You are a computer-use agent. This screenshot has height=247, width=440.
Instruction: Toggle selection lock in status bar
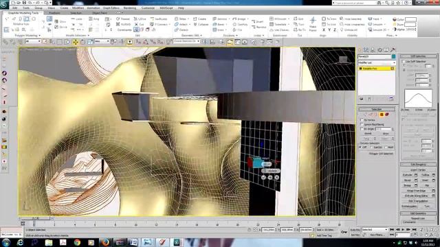249,230
